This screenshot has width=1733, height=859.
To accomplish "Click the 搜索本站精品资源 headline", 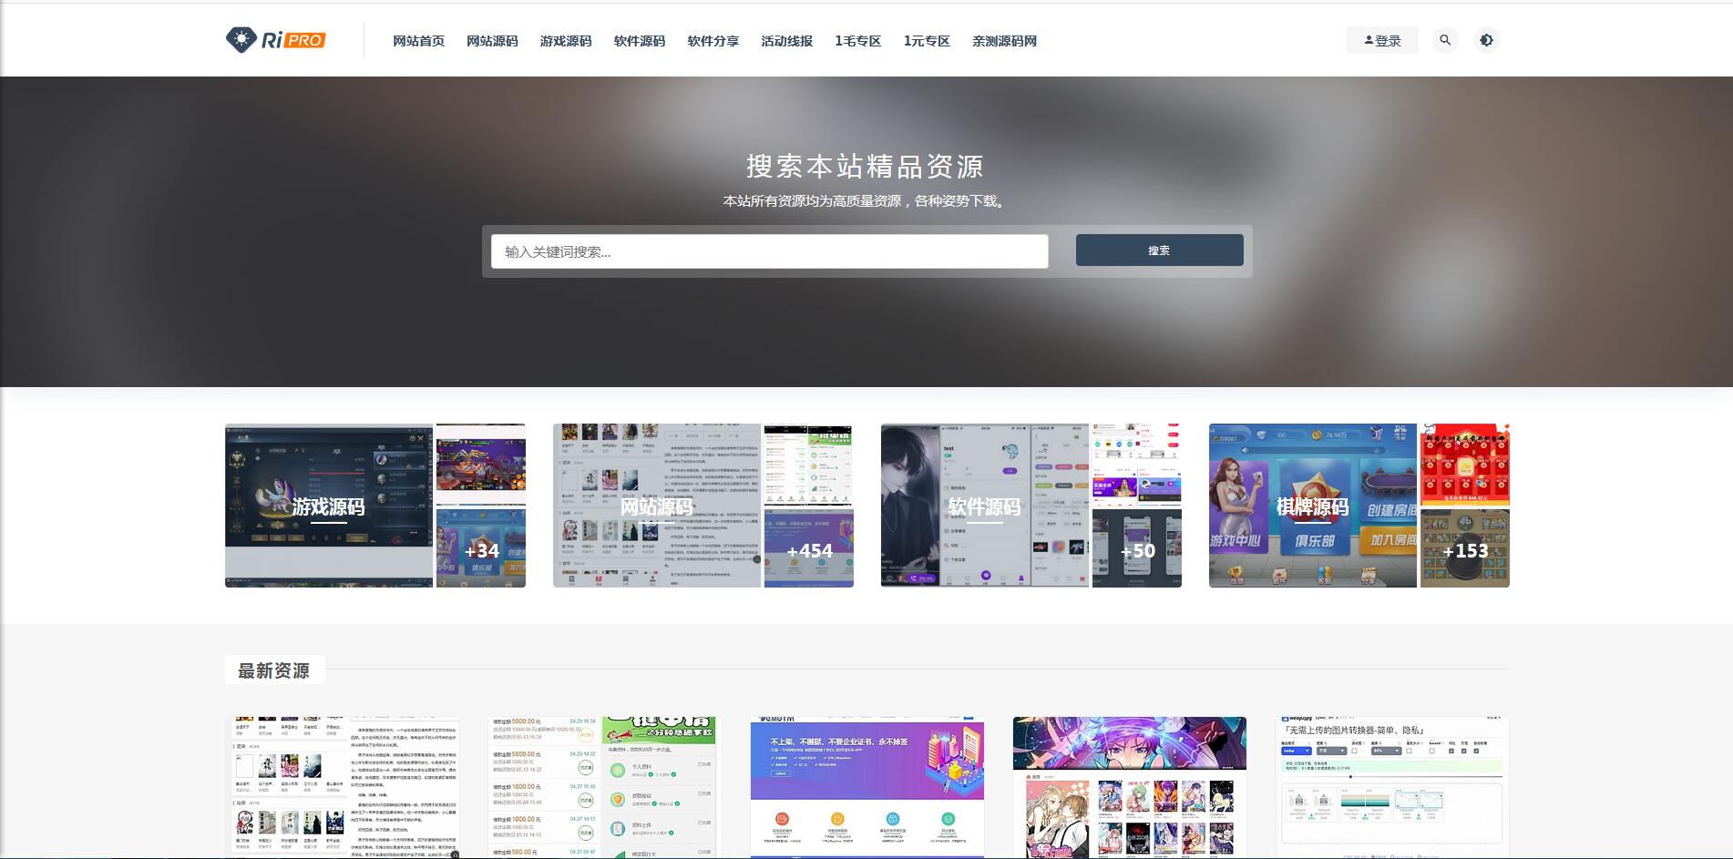I will (865, 167).
